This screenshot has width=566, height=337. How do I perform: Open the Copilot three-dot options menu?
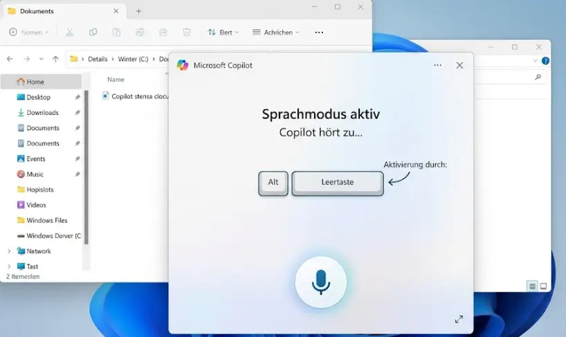coord(437,65)
